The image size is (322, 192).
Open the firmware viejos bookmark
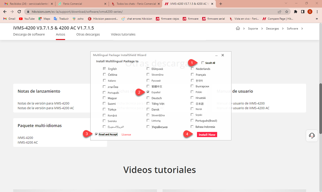[x=167, y=19]
